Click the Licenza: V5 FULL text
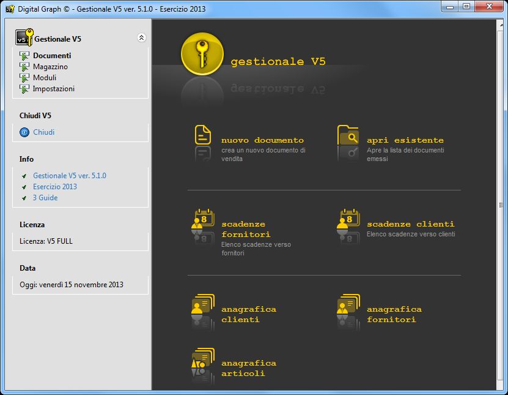508x395 pixels. (46, 241)
